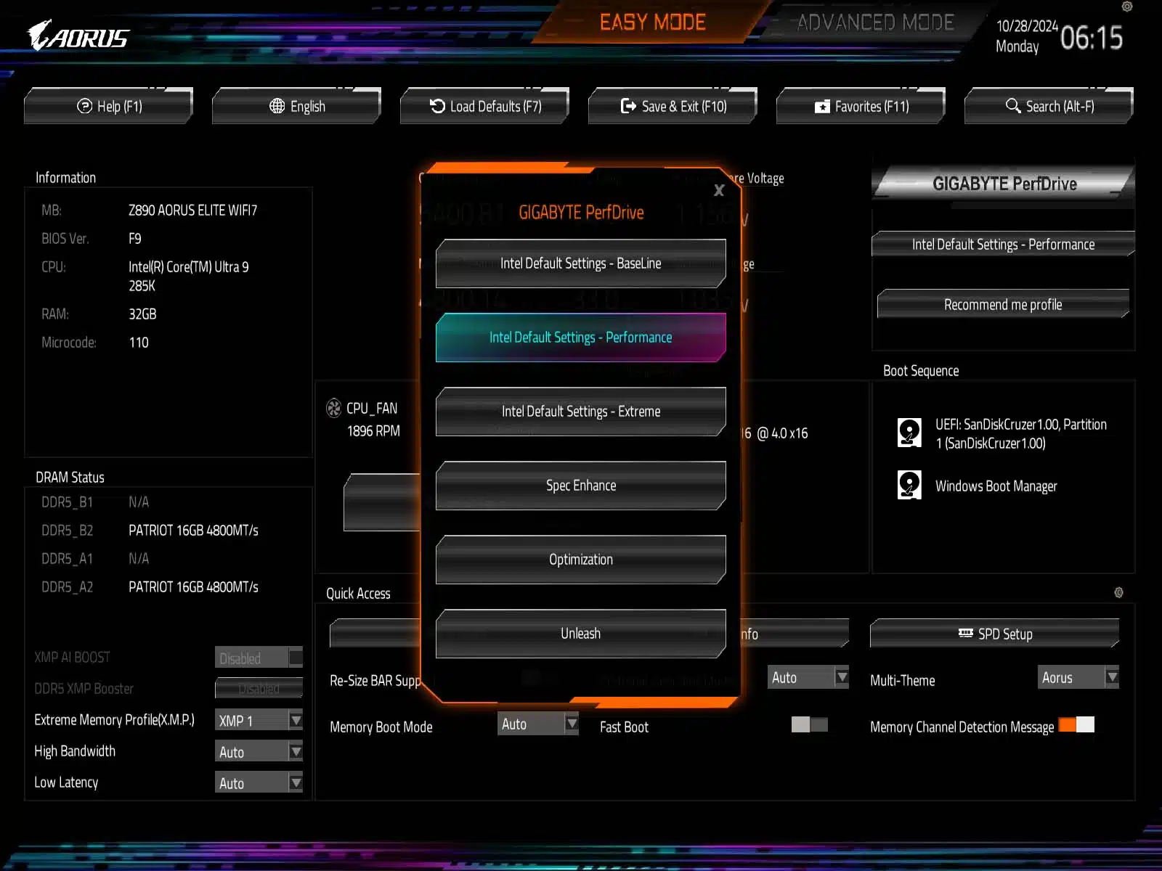The width and height of the screenshot is (1162, 871).
Task: Toggle DDR5 XMP Booster switch
Action: click(x=259, y=688)
